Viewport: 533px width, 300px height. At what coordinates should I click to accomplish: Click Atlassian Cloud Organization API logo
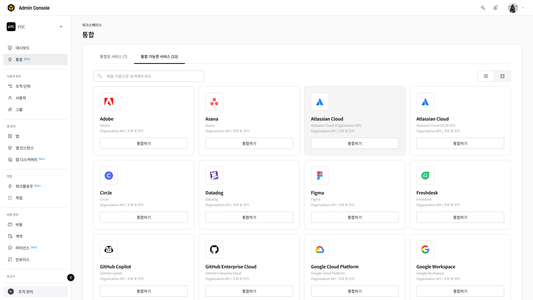point(320,102)
